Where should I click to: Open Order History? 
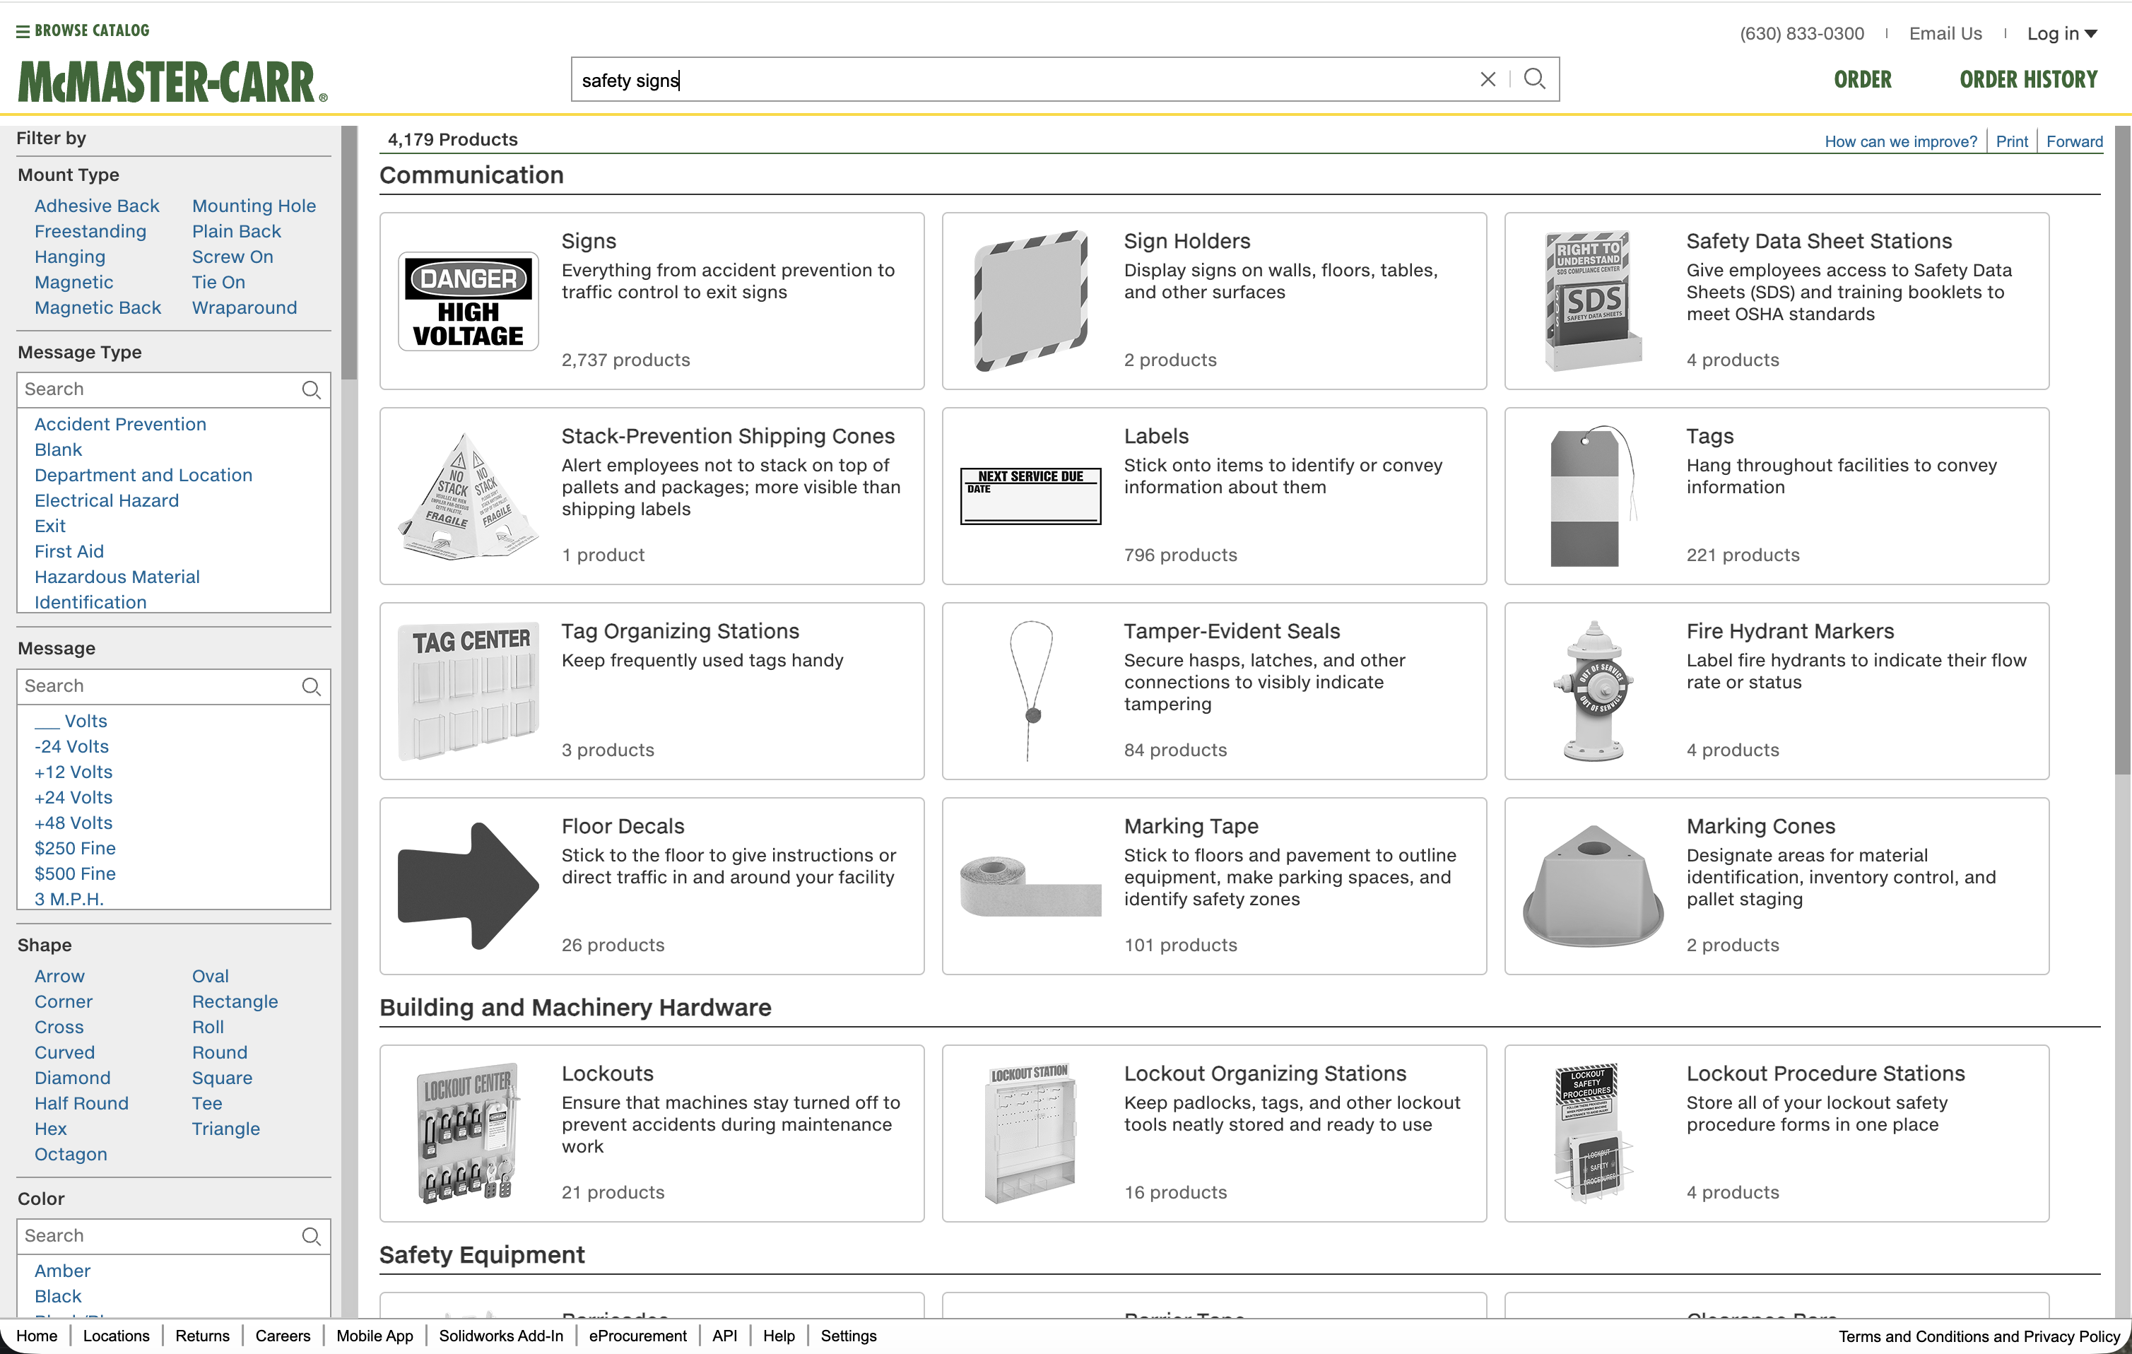pos(2027,79)
